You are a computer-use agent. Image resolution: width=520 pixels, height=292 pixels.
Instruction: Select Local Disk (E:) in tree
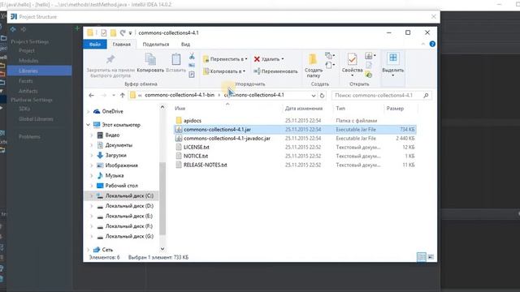click(129, 217)
